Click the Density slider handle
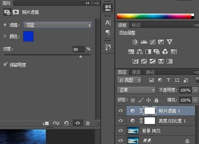 point(81,57)
